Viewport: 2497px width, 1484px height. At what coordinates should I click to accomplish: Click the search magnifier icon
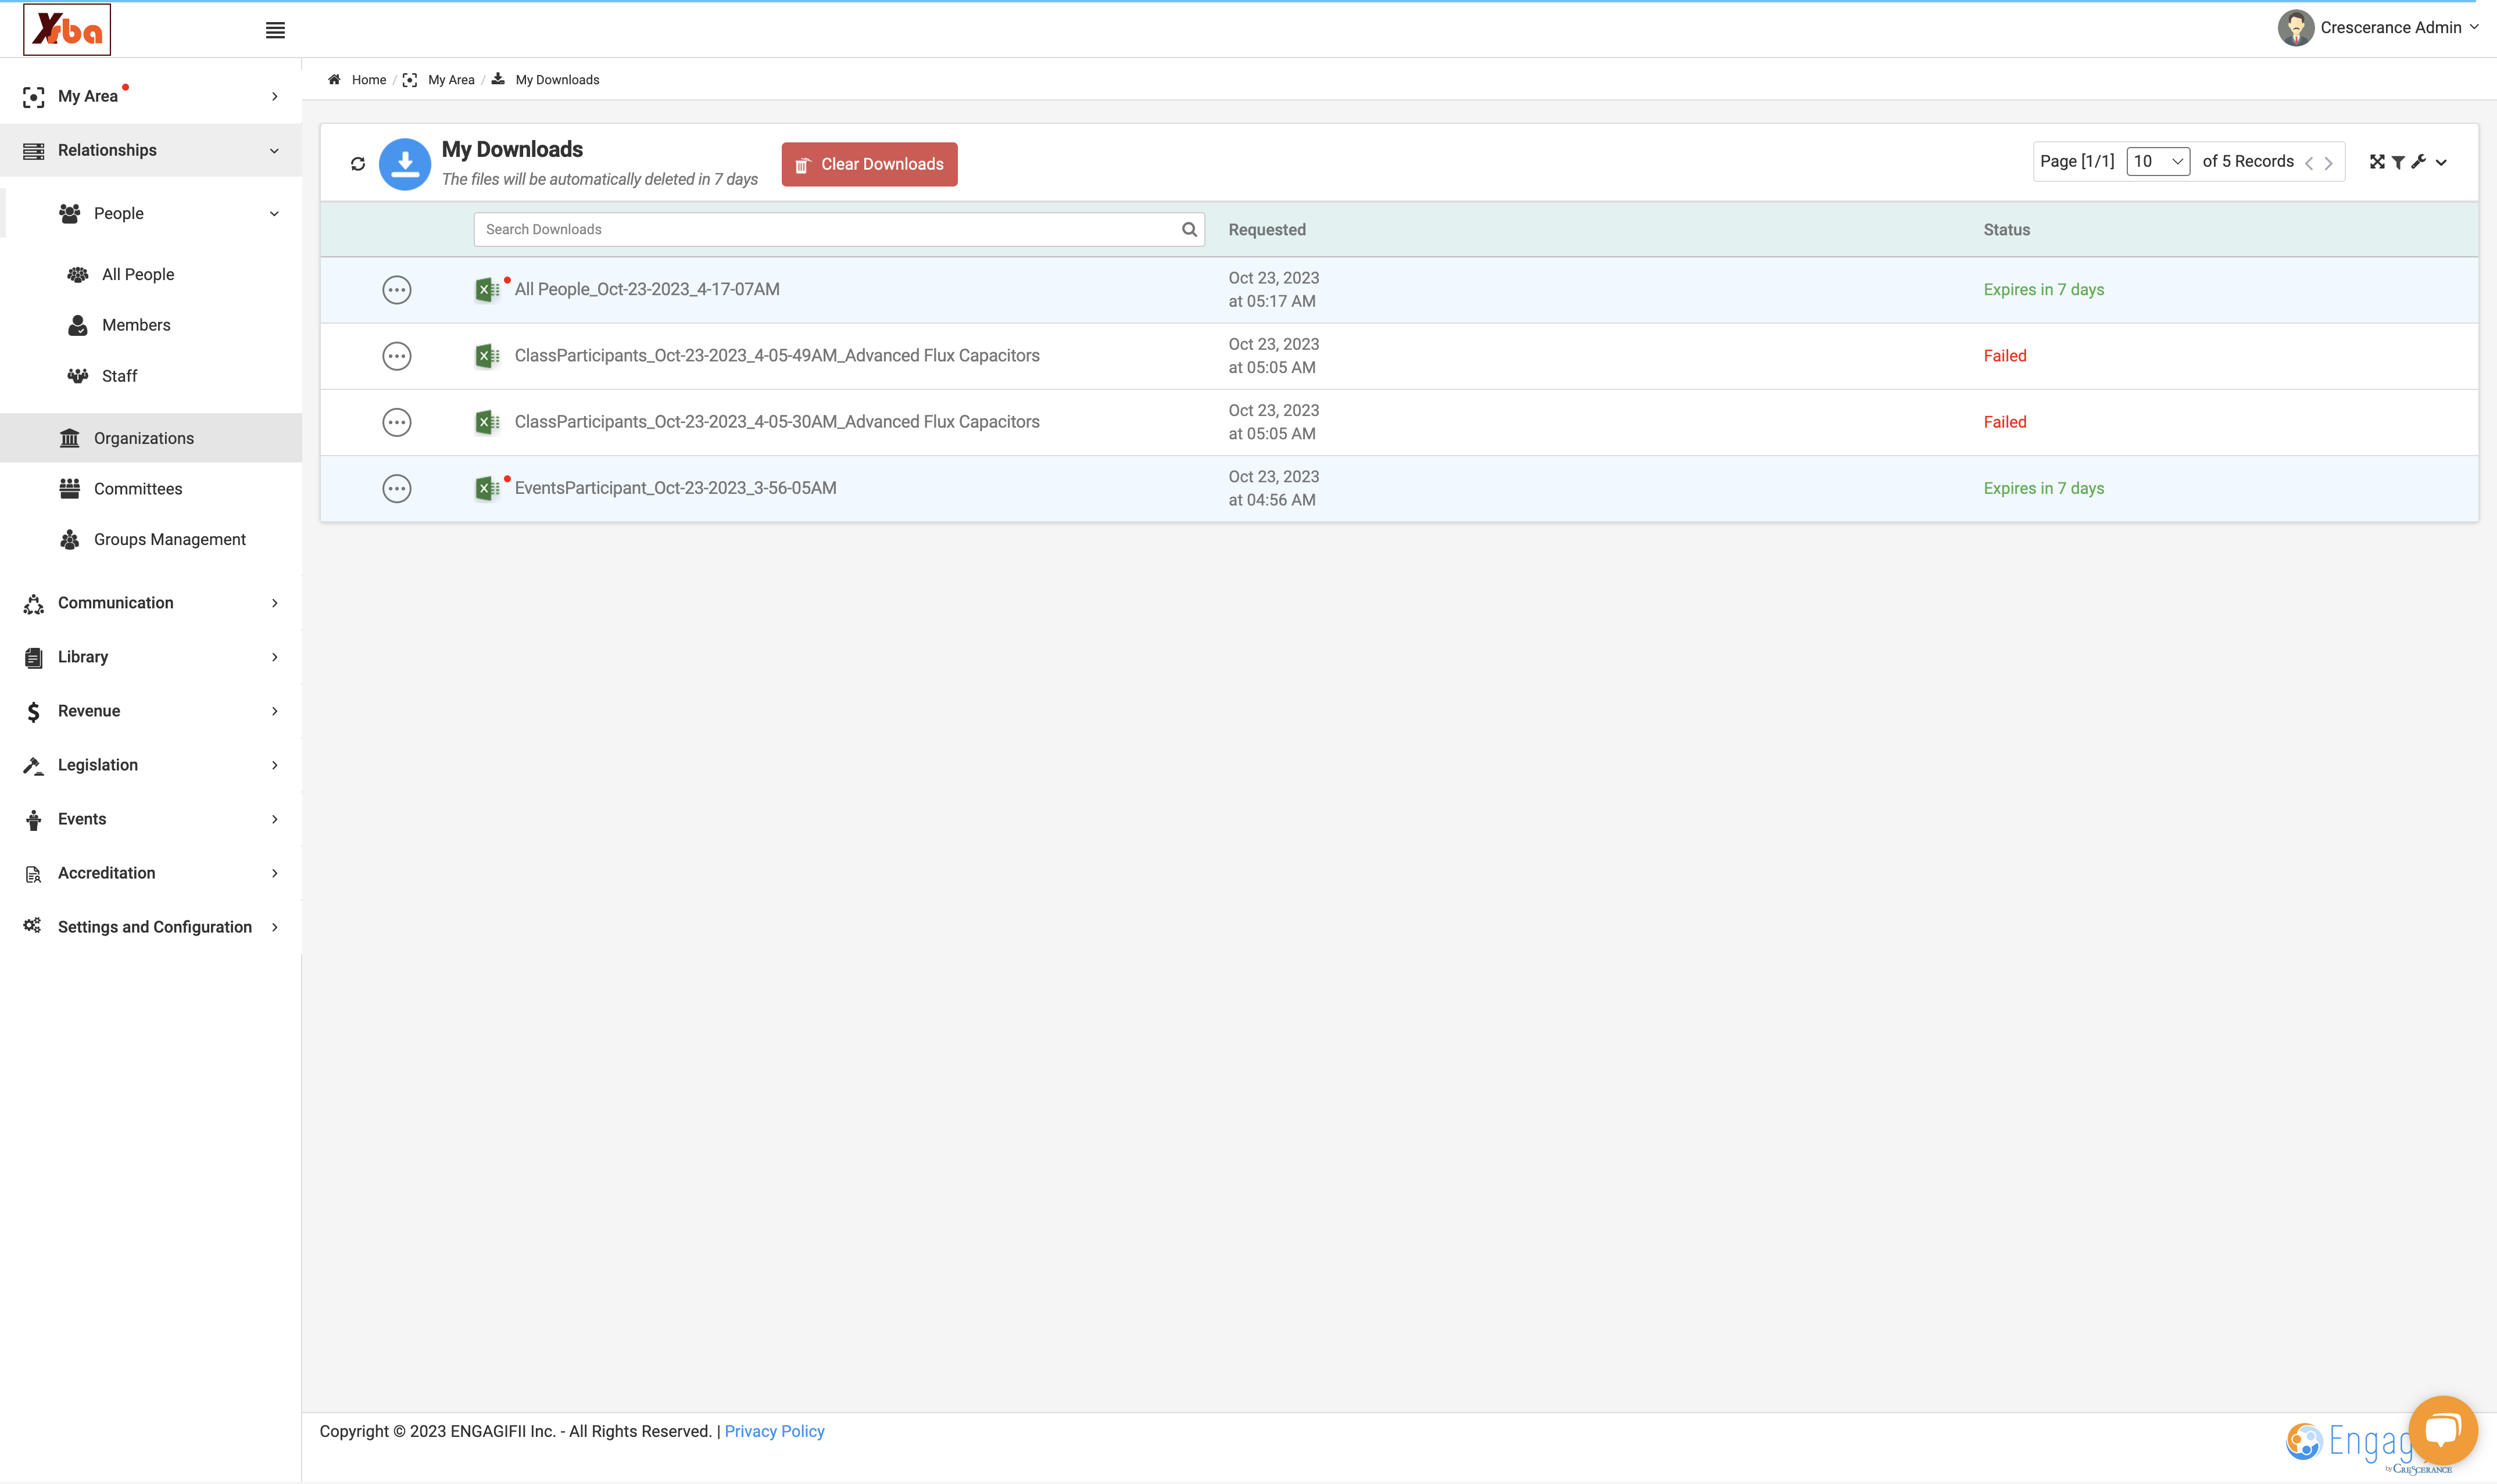[x=1189, y=229]
